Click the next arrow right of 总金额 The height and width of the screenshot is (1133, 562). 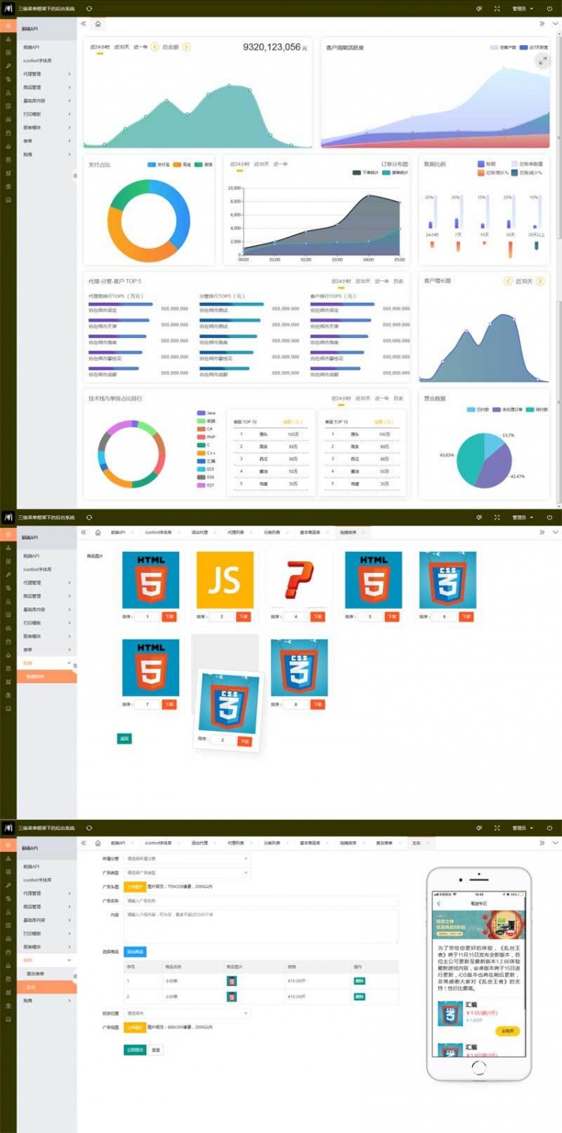tap(187, 46)
